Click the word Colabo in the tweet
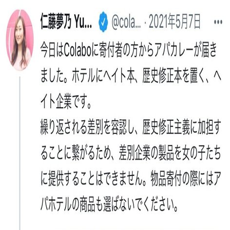Viewport: 230px width, 230px height. pos(77,51)
